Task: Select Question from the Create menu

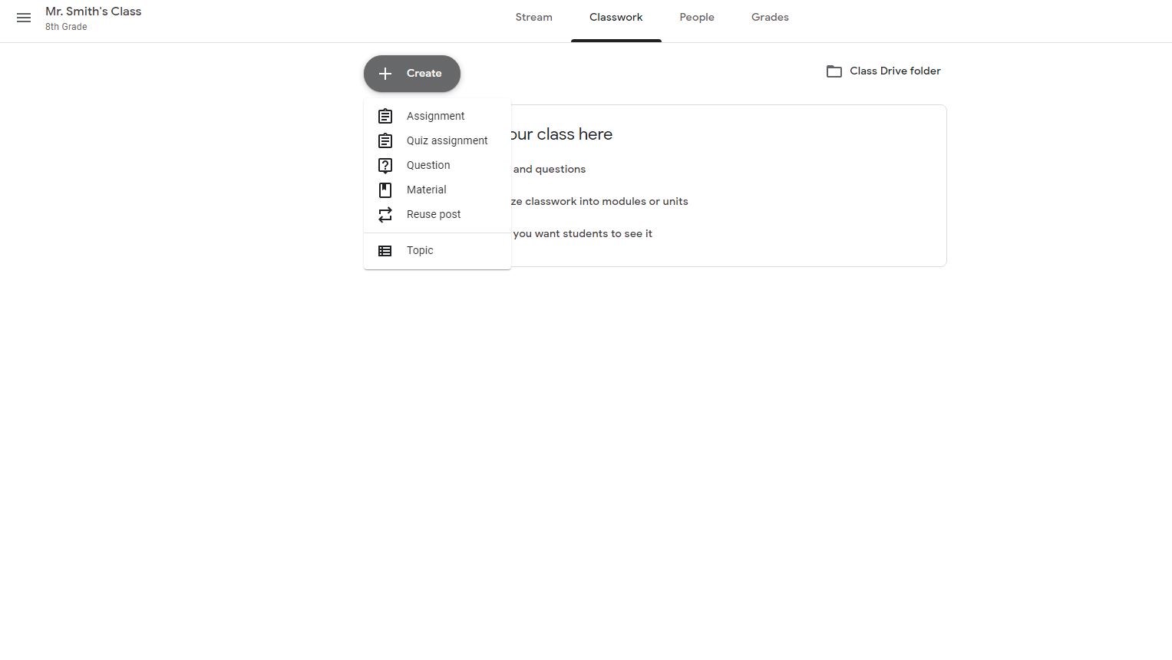Action: click(x=428, y=165)
